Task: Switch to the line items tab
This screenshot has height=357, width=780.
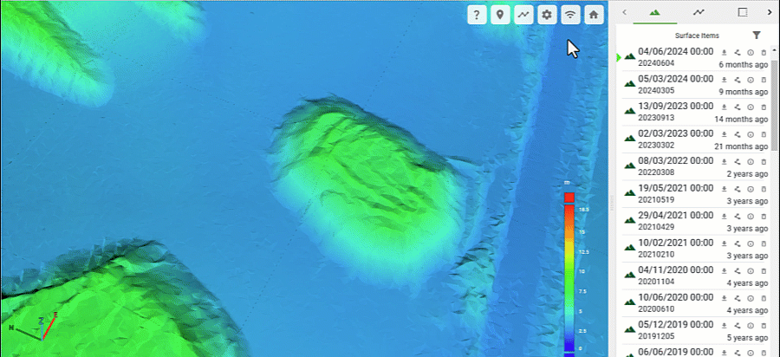Action: pyautogui.click(x=699, y=13)
